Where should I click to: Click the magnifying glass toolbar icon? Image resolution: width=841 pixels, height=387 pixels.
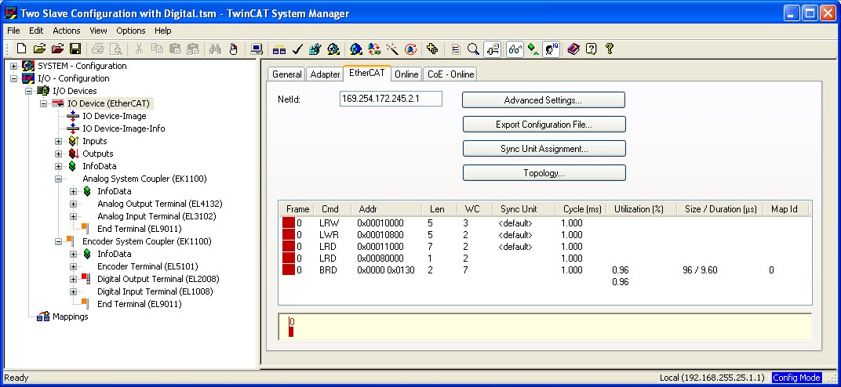tap(473, 49)
